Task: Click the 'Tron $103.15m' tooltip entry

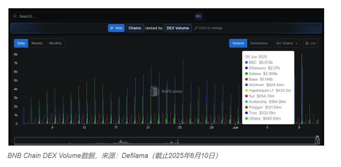Action: click(x=260, y=113)
